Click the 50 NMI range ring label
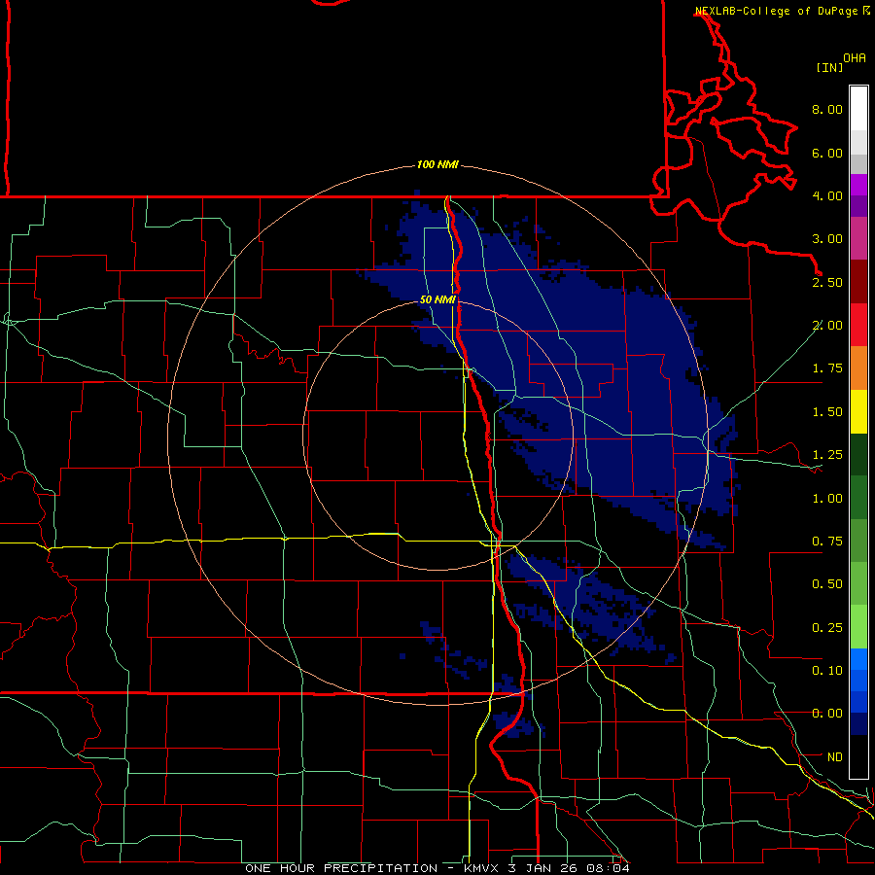The width and height of the screenshot is (875, 875). tap(437, 299)
